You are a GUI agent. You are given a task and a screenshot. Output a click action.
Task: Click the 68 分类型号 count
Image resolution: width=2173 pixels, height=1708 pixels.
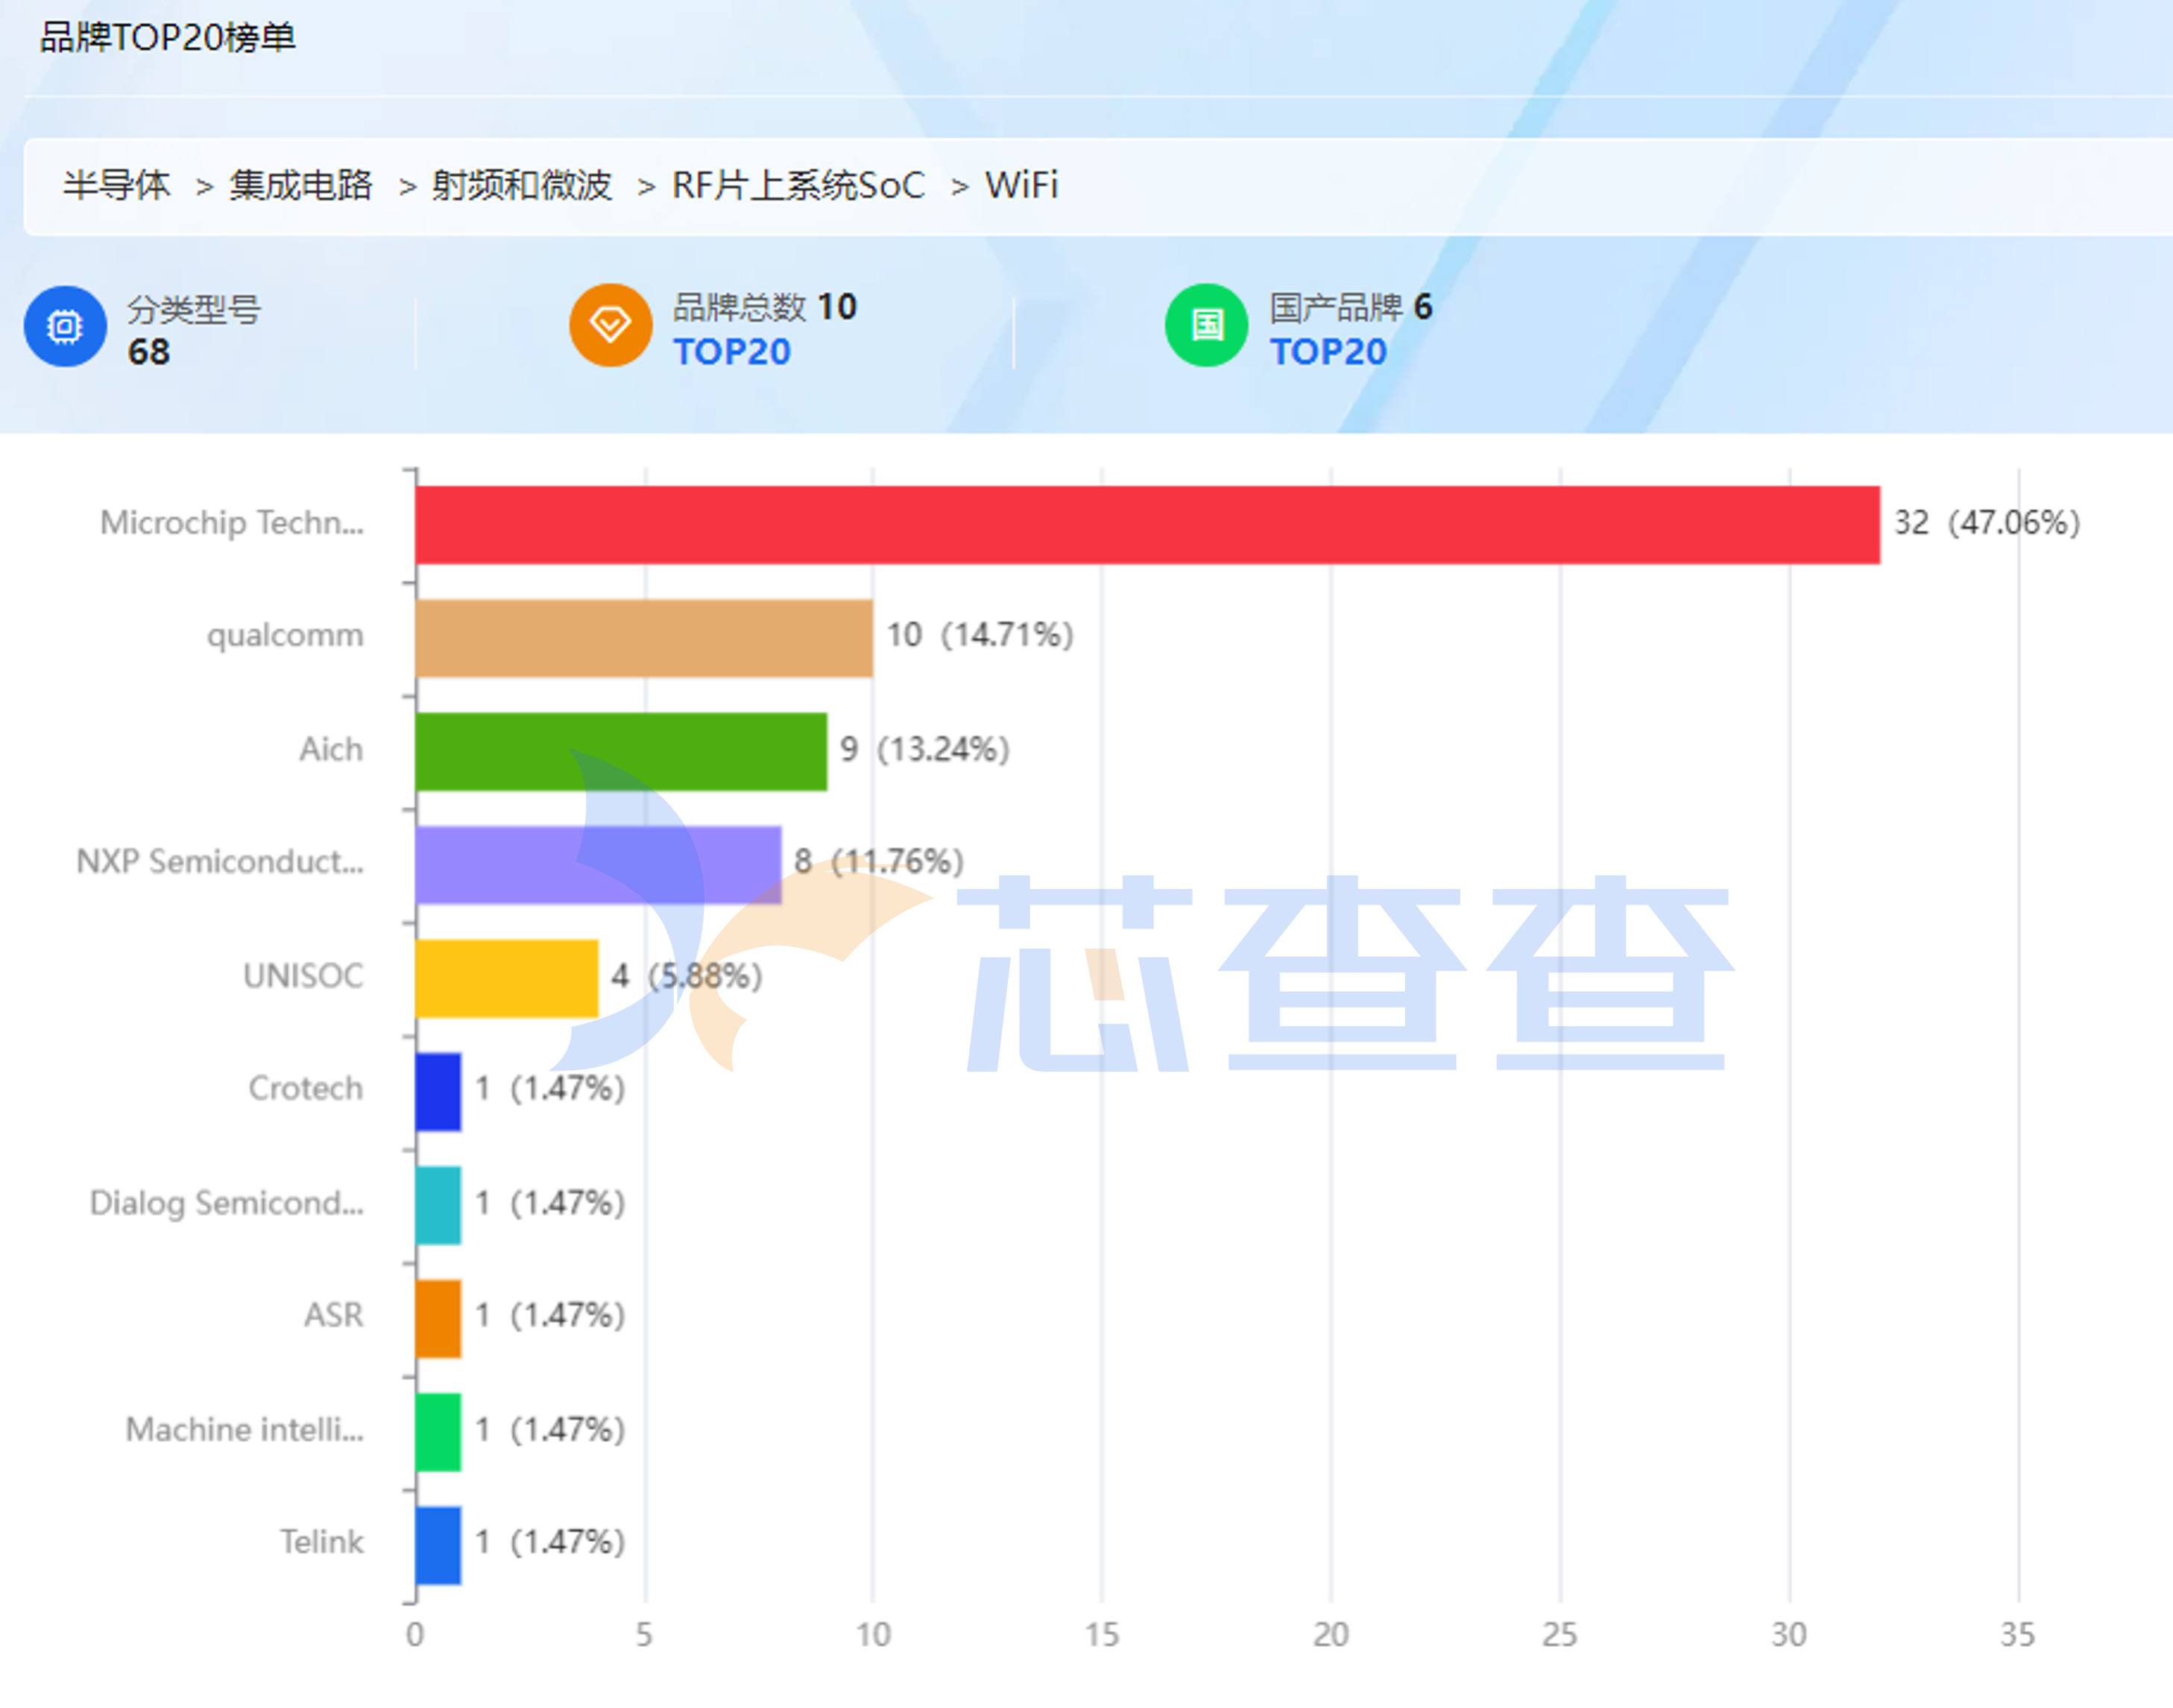[x=149, y=352]
